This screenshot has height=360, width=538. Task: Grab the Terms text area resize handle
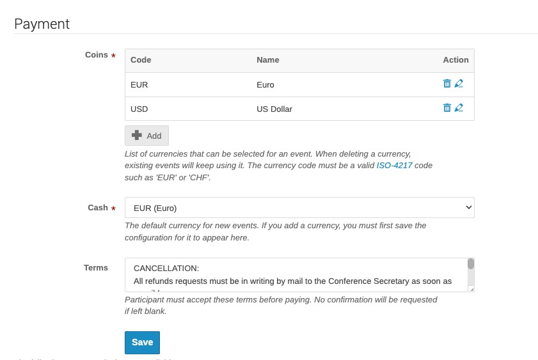click(471, 289)
